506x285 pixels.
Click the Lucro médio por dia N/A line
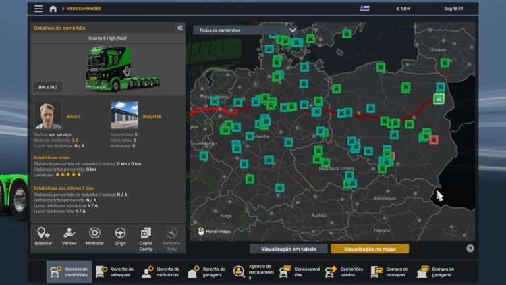point(59,211)
